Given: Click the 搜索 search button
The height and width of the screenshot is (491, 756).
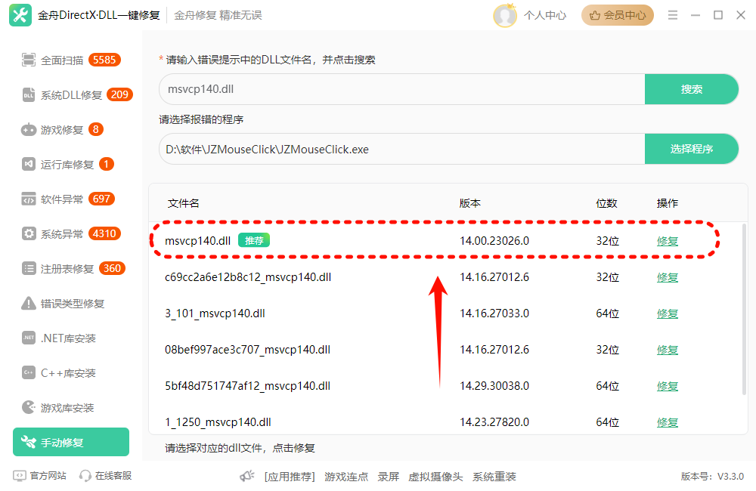Looking at the screenshot, I should 692,89.
